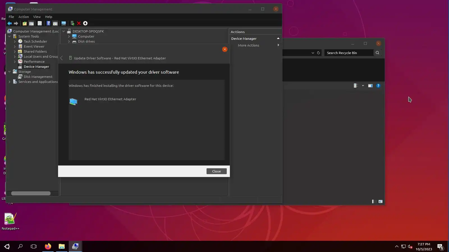Open Firefox from the taskbar
This screenshot has height=252, width=449.
pyautogui.click(x=48, y=246)
